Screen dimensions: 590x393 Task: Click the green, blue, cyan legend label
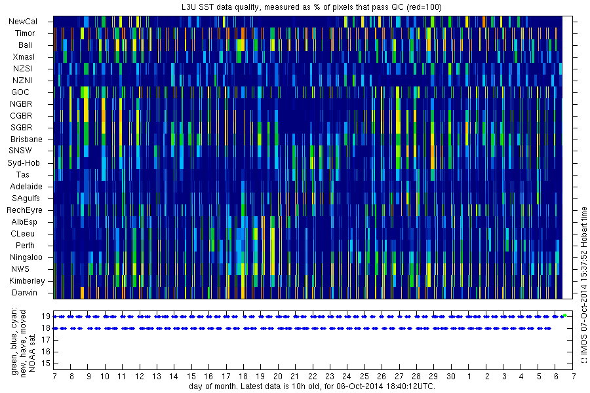14,342
